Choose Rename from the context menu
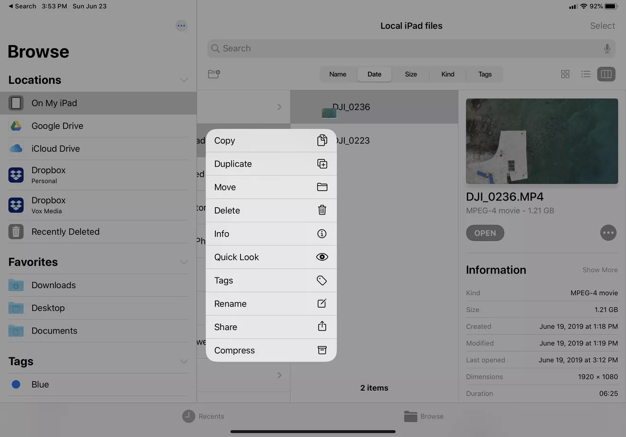 271,304
